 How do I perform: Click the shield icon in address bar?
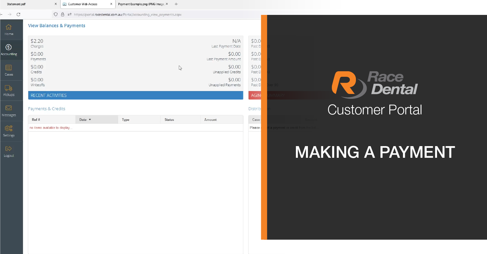pyautogui.click(x=56, y=14)
